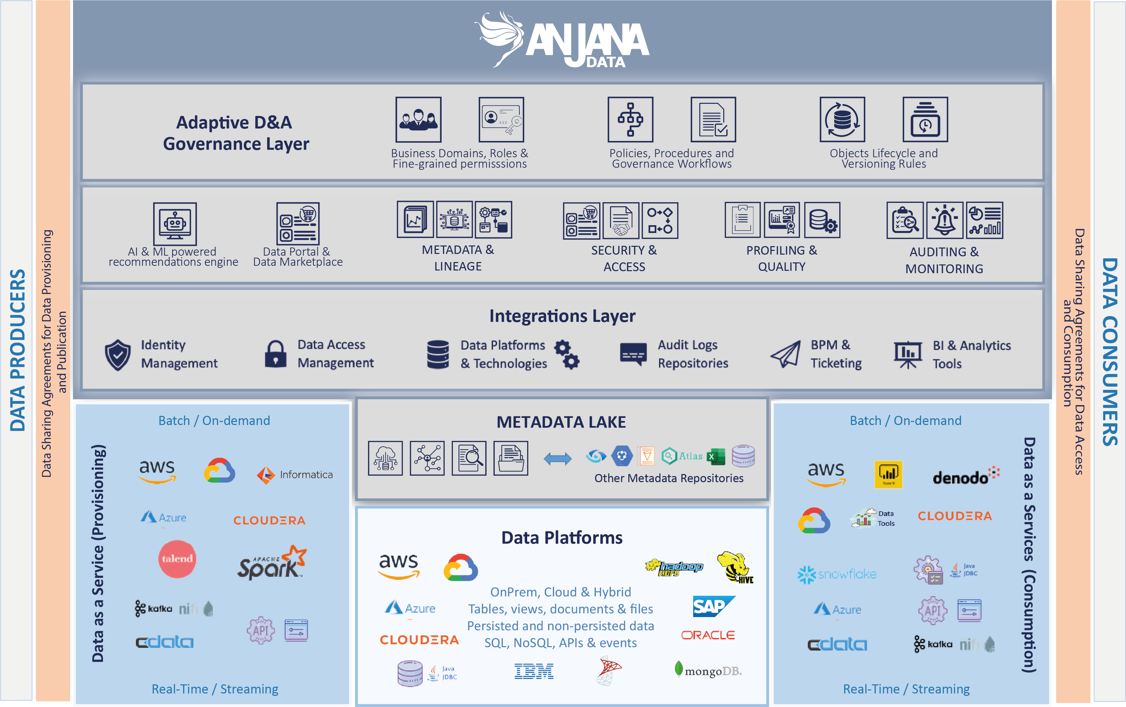The image size is (1126, 707).
Task: Click the BPM & Ticketing paper plane icon
Action: pos(785,354)
